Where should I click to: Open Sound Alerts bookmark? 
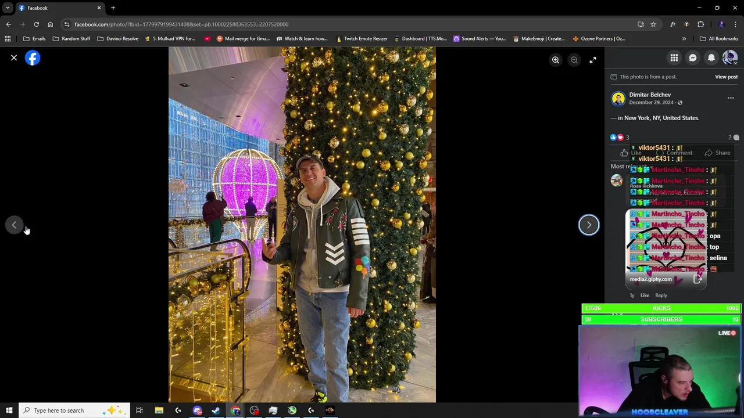pos(480,39)
